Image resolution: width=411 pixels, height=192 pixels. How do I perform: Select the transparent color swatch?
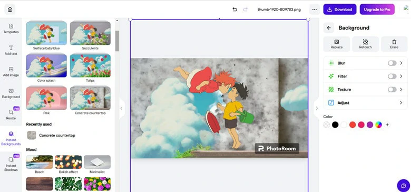[x=327, y=125]
